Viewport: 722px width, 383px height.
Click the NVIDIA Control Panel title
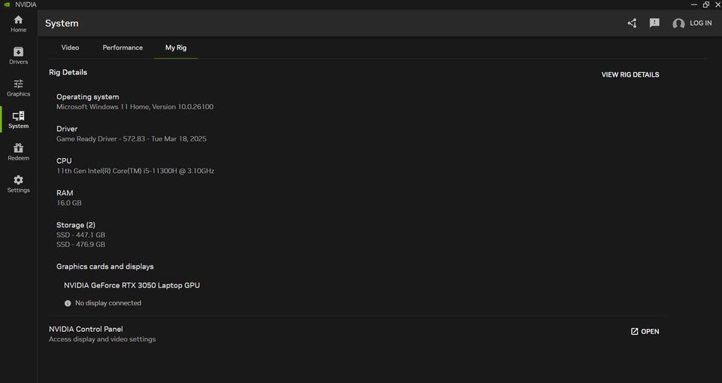pyautogui.click(x=86, y=329)
